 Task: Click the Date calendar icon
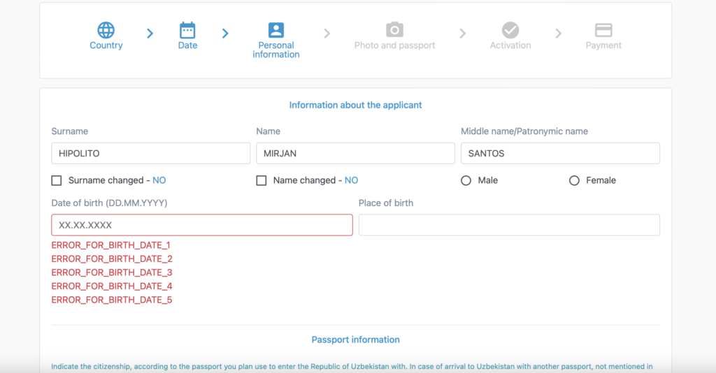(x=187, y=30)
